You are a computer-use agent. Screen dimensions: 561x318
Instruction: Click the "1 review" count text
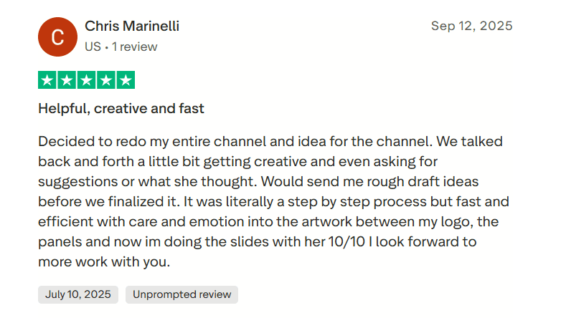coord(135,47)
